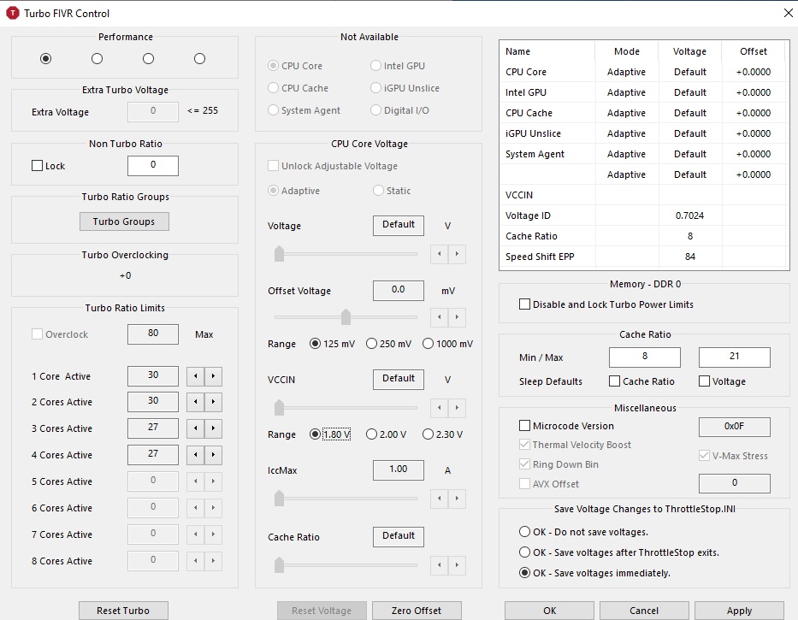The width and height of the screenshot is (798, 620).
Task: Select the second Performance profile radio button
Action: pyautogui.click(x=97, y=58)
